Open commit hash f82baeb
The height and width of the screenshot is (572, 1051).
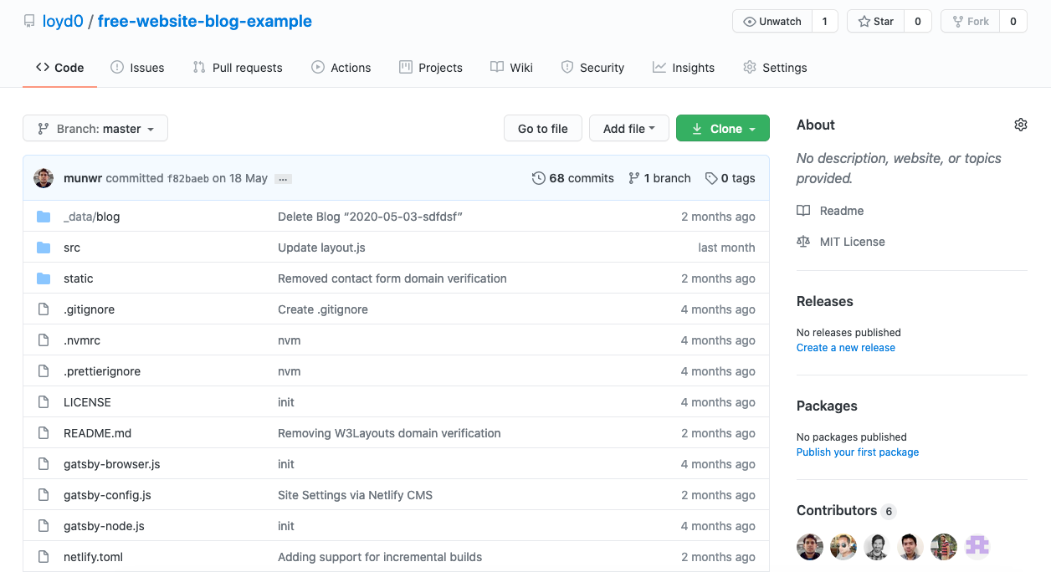tap(187, 179)
